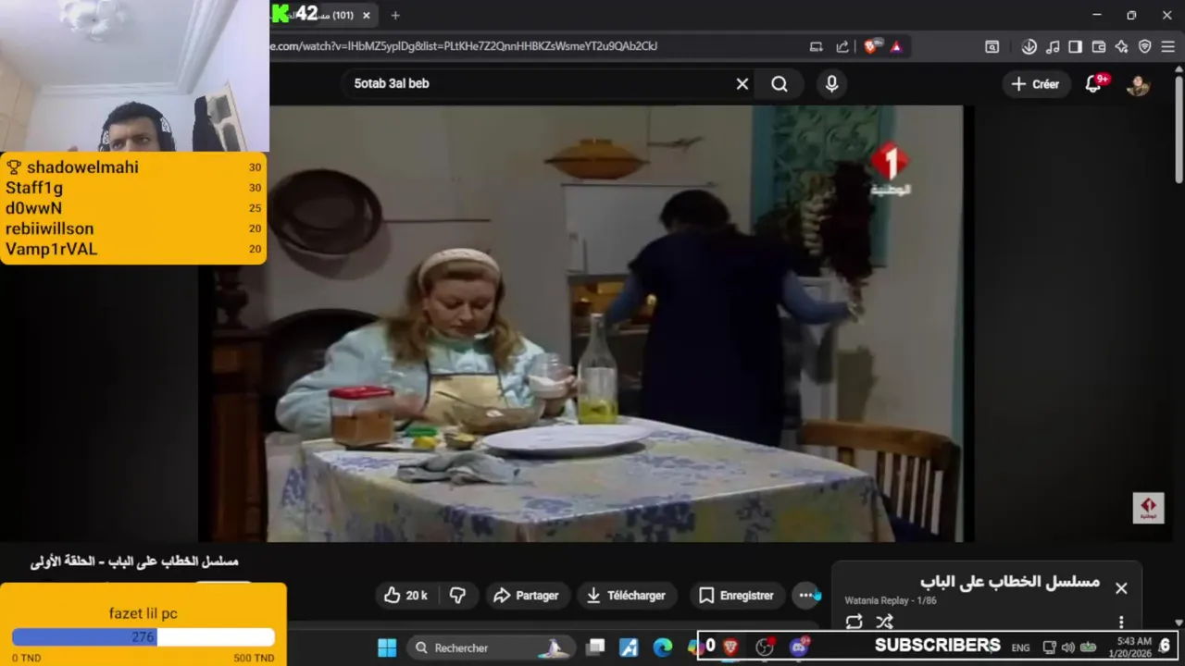Click the install app icon in address bar
This screenshot has height=666, width=1185.
pyautogui.click(x=816, y=46)
